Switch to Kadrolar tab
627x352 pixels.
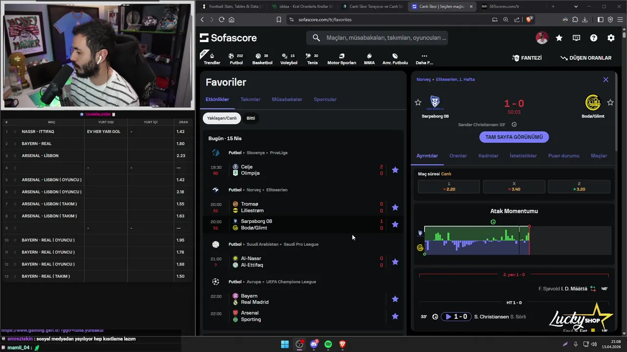(x=488, y=155)
